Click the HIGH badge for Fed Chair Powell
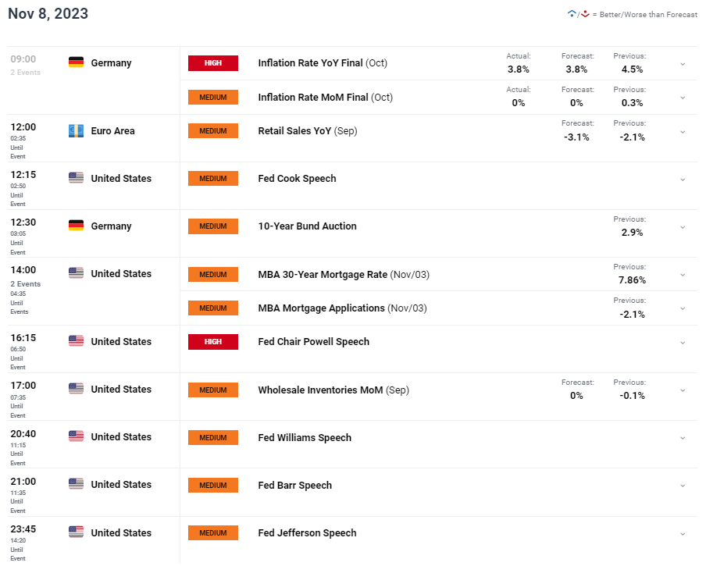 212,342
